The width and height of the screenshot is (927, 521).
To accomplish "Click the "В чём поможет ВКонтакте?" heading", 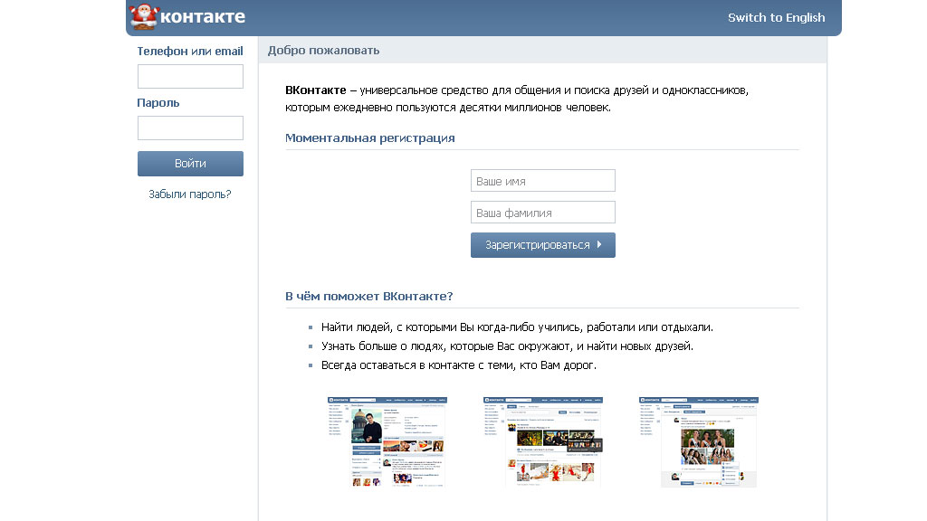I will pos(368,296).
